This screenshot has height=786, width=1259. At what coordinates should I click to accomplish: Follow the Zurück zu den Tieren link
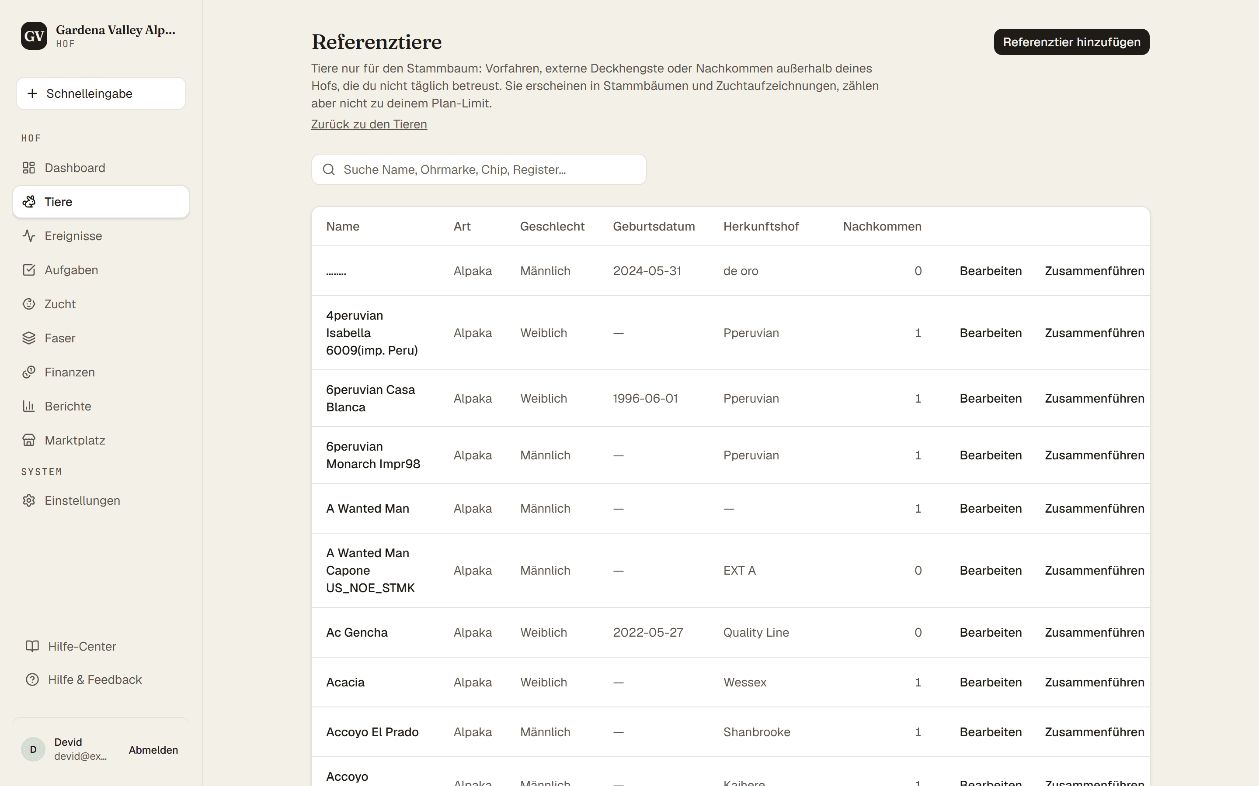[369, 124]
